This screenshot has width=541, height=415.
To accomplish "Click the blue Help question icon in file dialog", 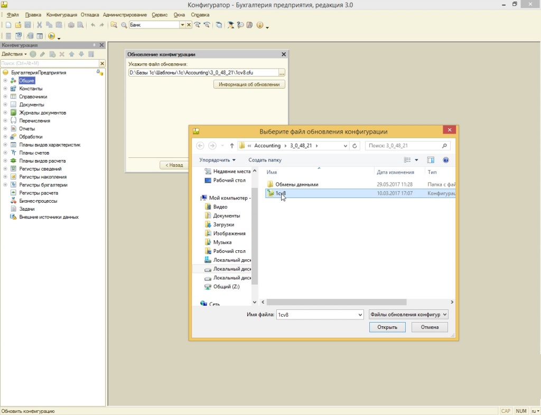I will (x=446, y=160).
